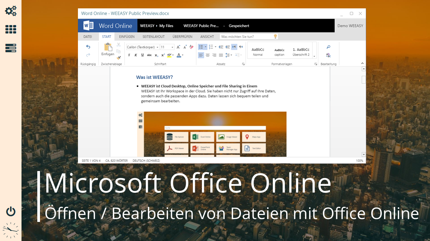Open the Absatz dialog launcher

coord(243,64)
